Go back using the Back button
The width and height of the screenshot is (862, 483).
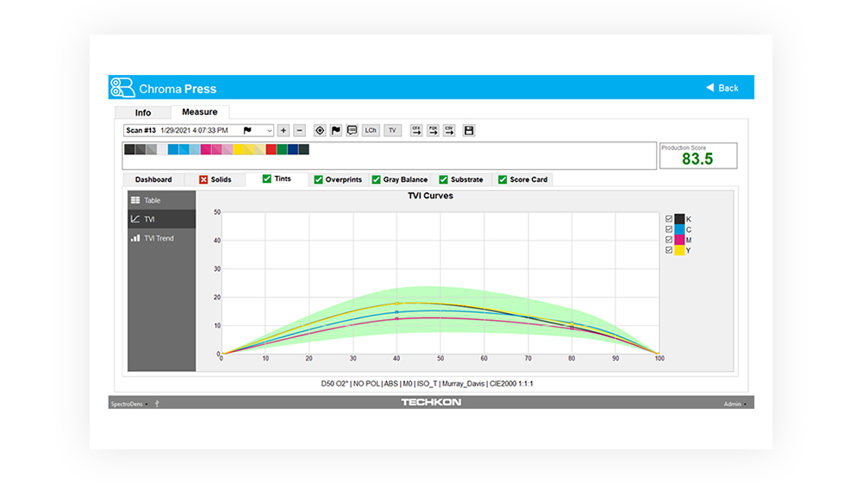(x=722, y=88)
